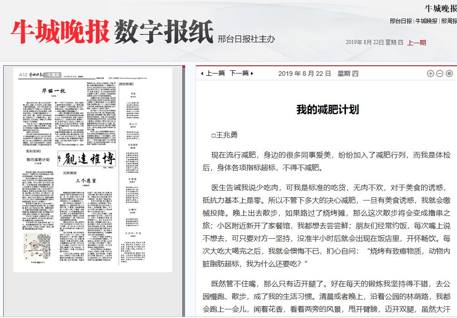This screenshot has height=318, width=457.
Task: Click the paragraph starting 现在流行减肥
Action: pos(326,161)
